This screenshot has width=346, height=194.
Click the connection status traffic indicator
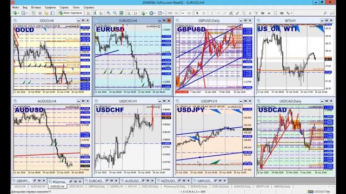(310, 192)
